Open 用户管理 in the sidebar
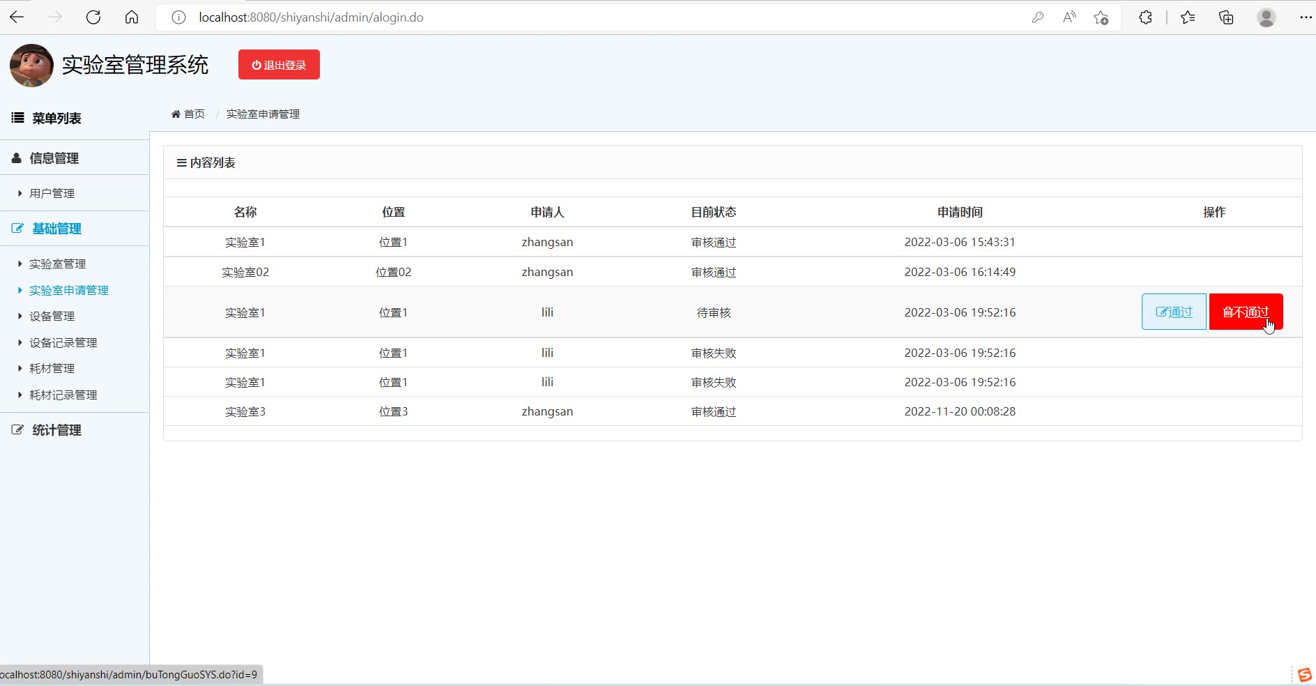This screenshot has height=686, width=1316. 52,193
